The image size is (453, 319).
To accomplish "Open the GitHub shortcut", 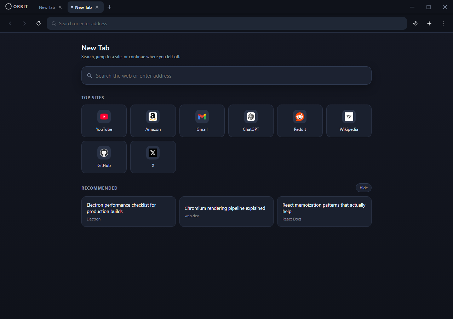I will pyautogui.click(x=104, y=157).
